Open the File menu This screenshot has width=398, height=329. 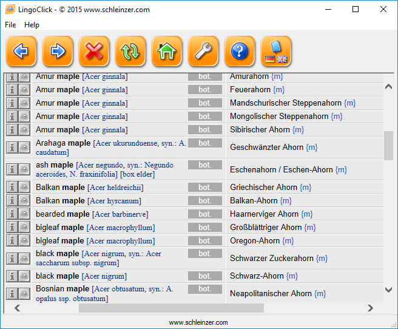[10, 25]
